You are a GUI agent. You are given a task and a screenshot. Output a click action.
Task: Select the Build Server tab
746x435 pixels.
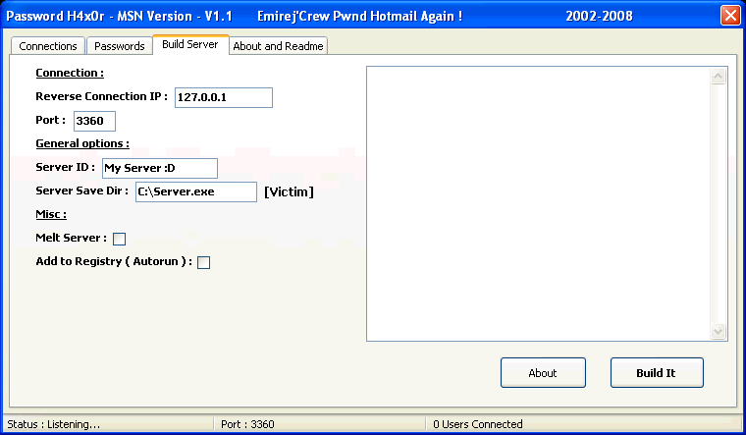tap(190, 45)
